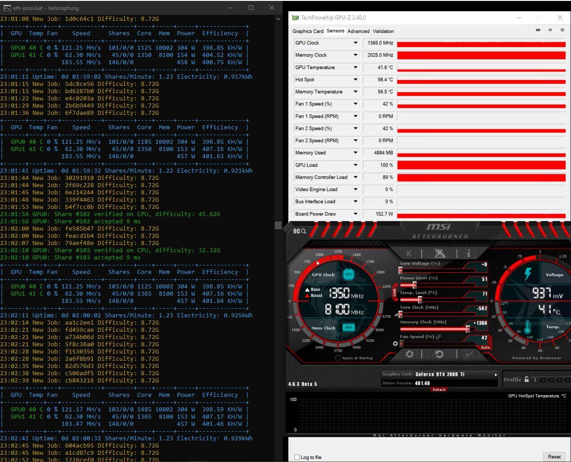Click the Afterburner apply checkmark icon
This screenshot has height=462, width=571.
469,354
